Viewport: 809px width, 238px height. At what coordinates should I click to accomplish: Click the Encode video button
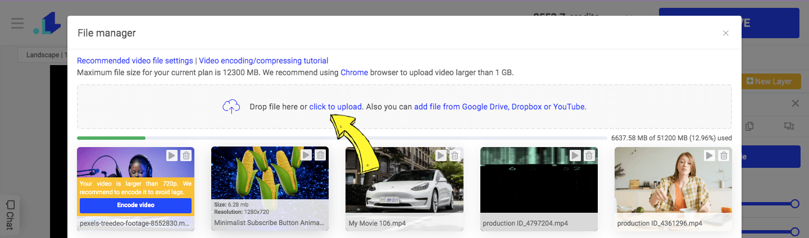(x=135, y=205)
